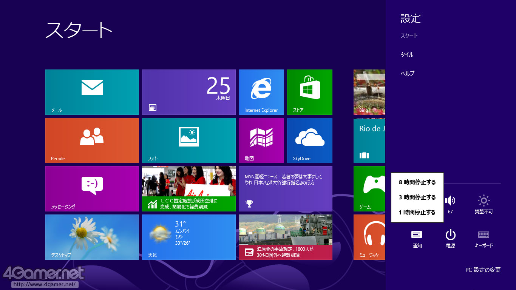516x290 pixels.
Task: Choose 1 時間停止する from the popup
Action: click(x=417, y=212)
